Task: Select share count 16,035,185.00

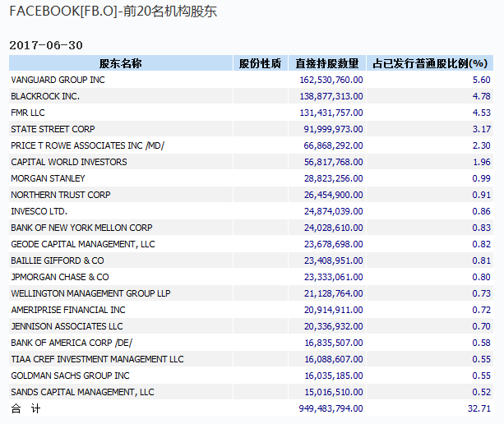Action: pos(334,376)
